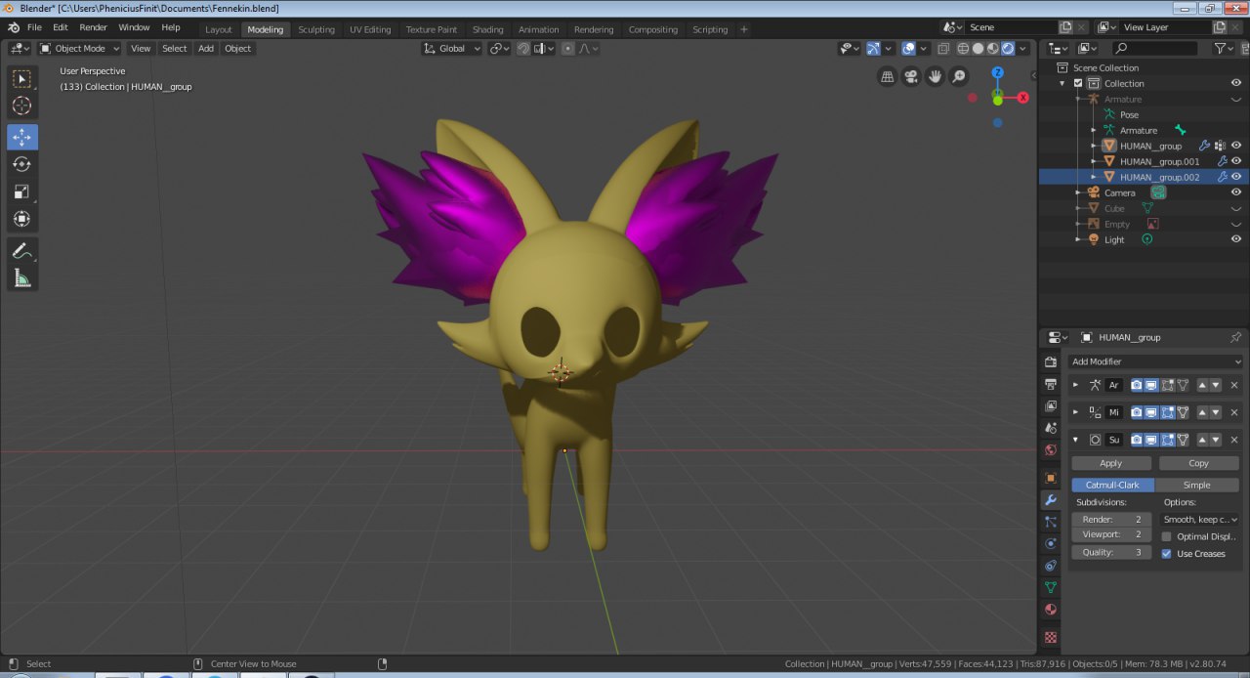Click the Copy modifier button
Image resolution: width=1250 pixels, height=678 pixels.
1198,463
